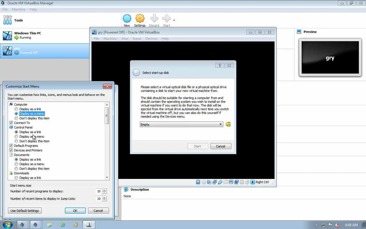Viewport: 366px width, 229px height.
Task: Open the Devices menu in gry VM window
Action: (151, 39)
